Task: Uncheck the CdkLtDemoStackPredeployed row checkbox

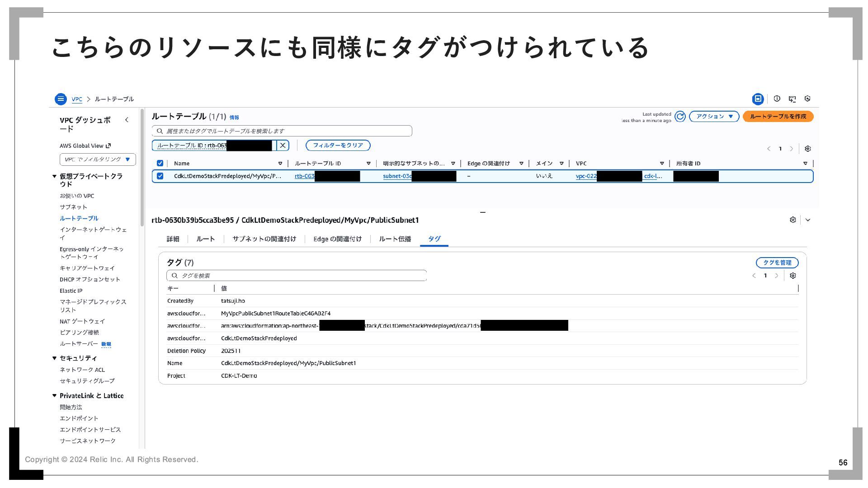Action: [160, 176]
